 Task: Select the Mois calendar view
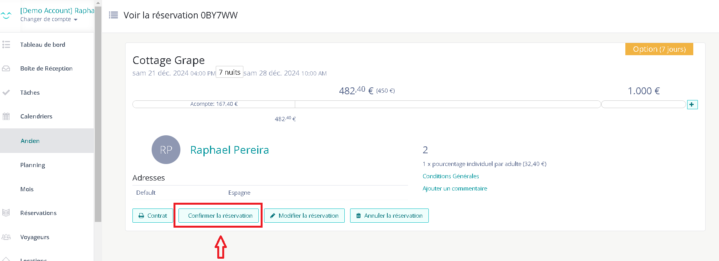[27, 189]
